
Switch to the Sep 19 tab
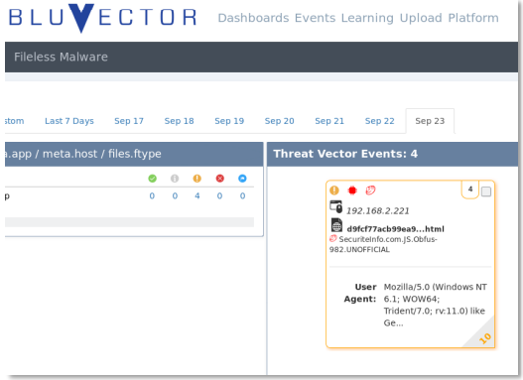(229, 121)
